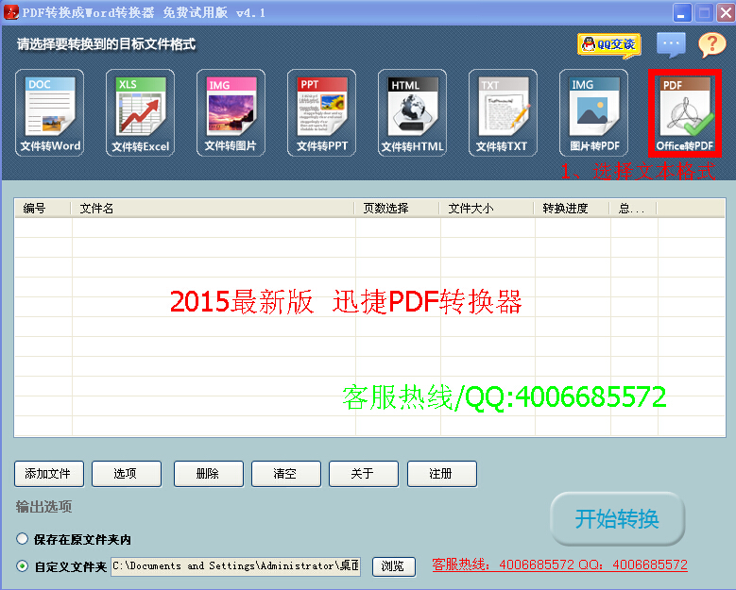Open the 选项 settings button
Screen dimensions: 736x590
127,474
